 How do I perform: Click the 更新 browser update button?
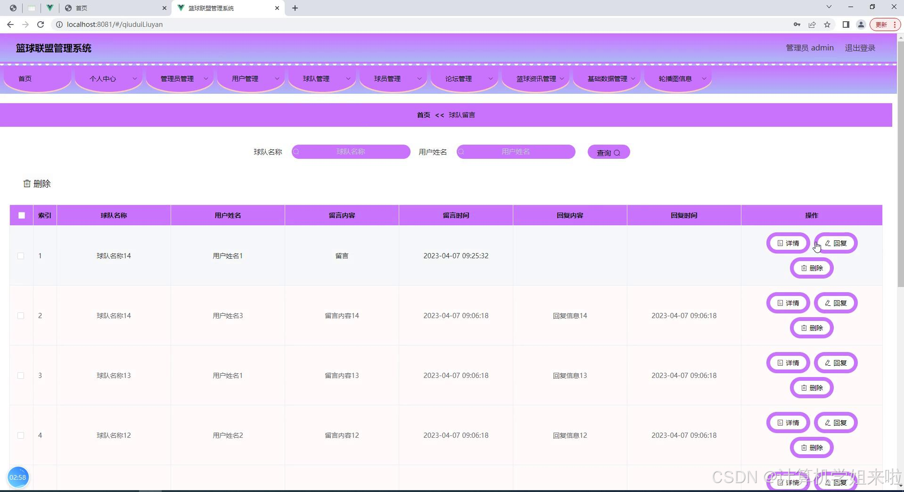click(x=885, y=25)
